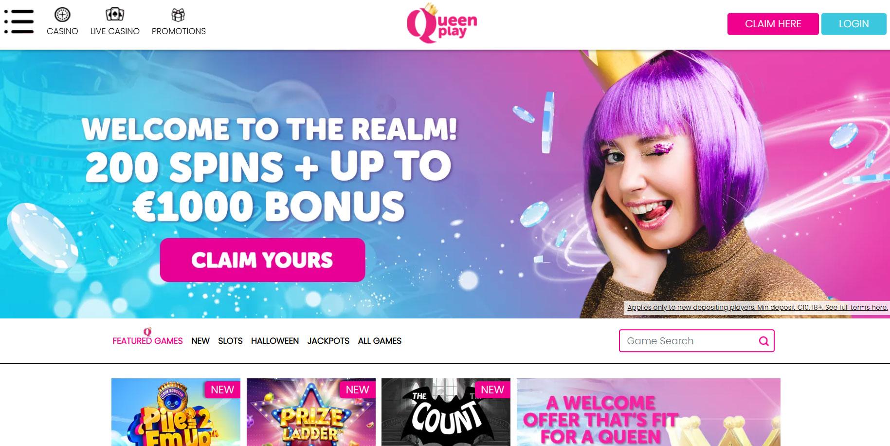Click the Claim Yours banner button
The image size is (890, 446).
(262, 260)
